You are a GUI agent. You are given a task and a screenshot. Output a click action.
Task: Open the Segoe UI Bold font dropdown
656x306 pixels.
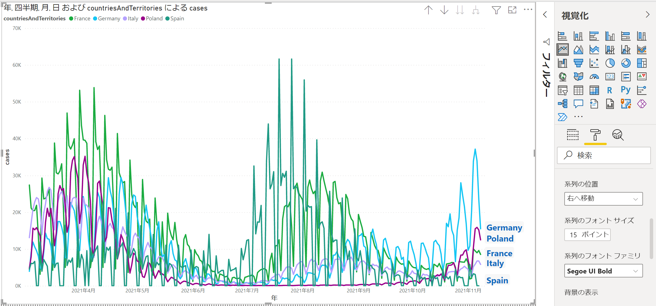click(x=603, y=271)
